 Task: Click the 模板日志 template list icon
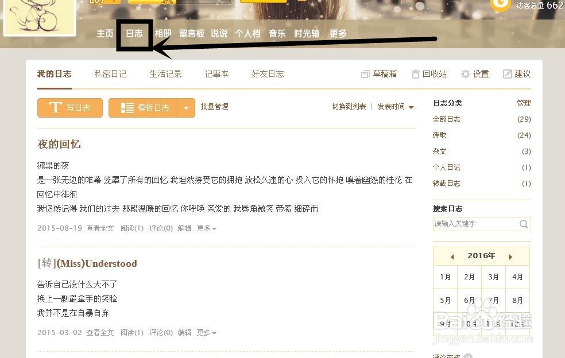[x=127, y=108]
